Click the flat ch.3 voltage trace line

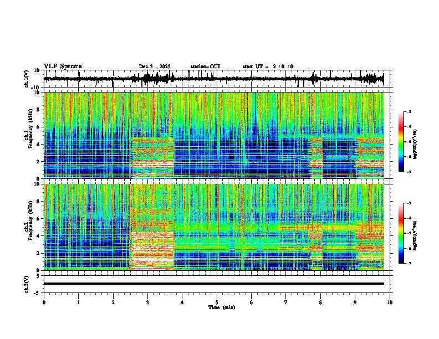tap(213, 284)
